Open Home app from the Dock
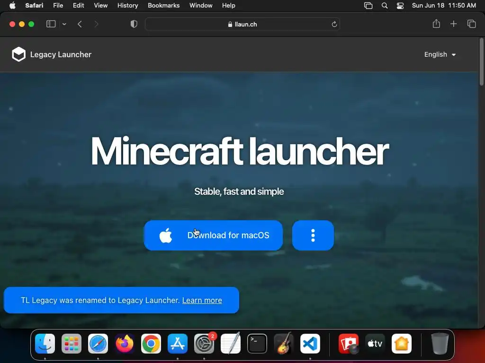Viewport: 485px width, 363px height. click(x=402, y=344)
